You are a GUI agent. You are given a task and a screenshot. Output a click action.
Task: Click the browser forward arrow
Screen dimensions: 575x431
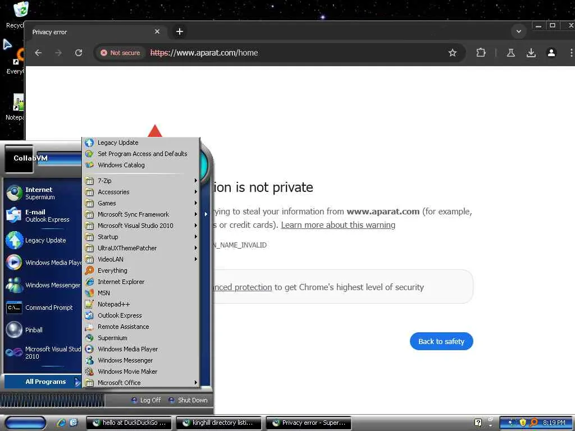(x=58, y=53)
